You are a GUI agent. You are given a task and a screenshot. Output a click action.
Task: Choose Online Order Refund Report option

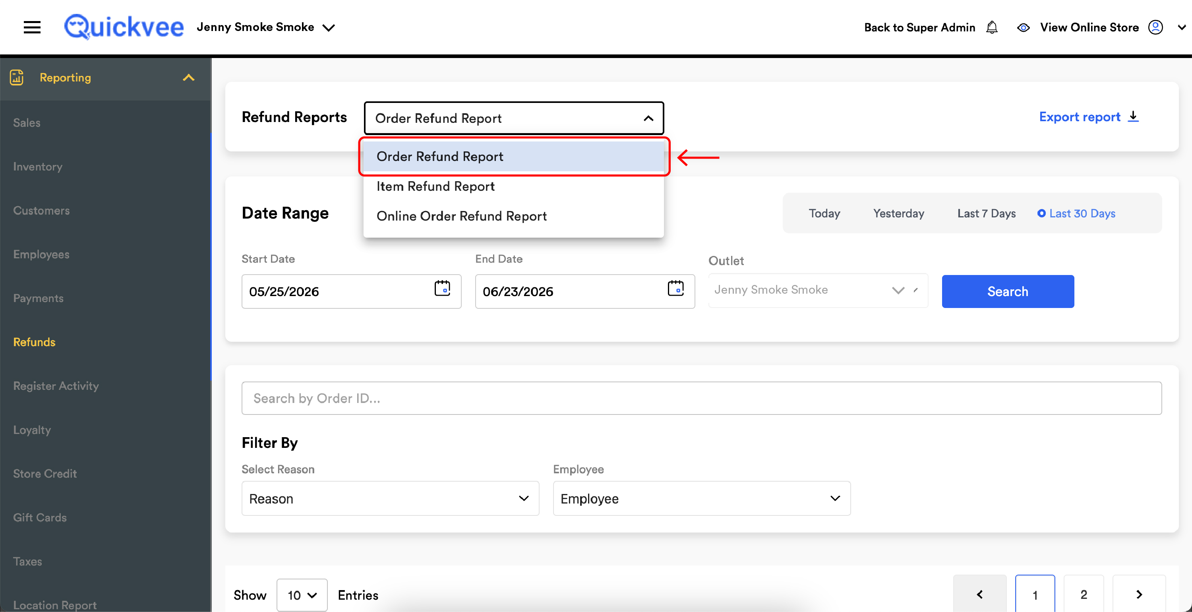514,216
